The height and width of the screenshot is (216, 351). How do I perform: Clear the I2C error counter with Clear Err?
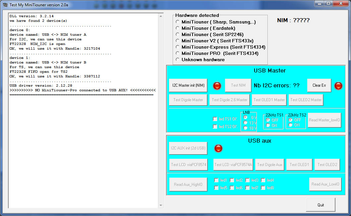tap(319, 85)
